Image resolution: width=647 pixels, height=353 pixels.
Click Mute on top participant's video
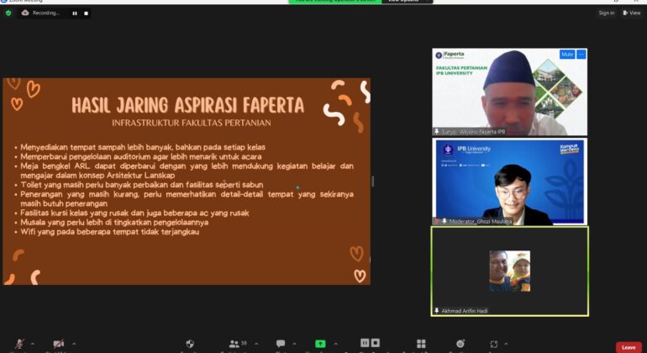tap(567, 55)
